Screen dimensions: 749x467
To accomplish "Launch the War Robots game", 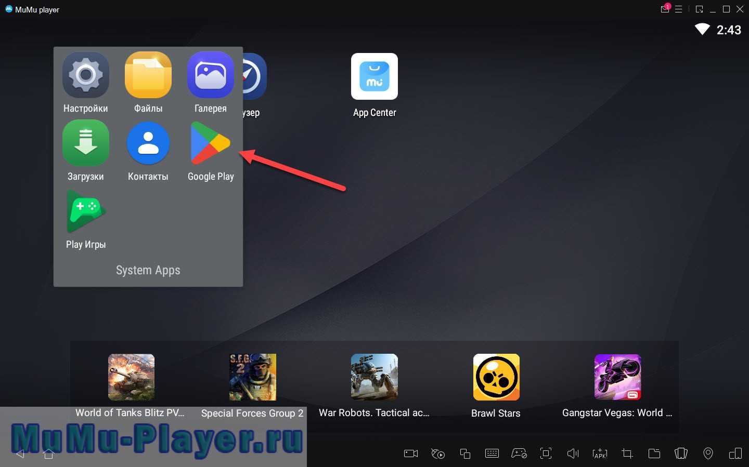I will coord(374,377).
